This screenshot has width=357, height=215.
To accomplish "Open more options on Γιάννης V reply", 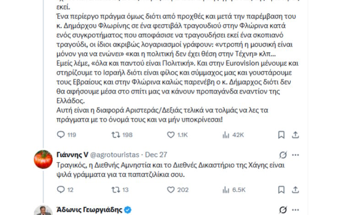I will 297,155.
